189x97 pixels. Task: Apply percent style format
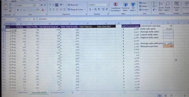[96, 9]
